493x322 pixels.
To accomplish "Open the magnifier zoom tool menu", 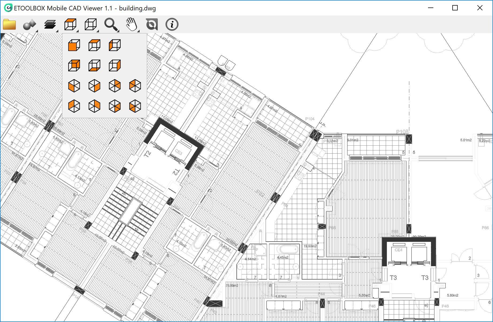I will tap(111, 25).
